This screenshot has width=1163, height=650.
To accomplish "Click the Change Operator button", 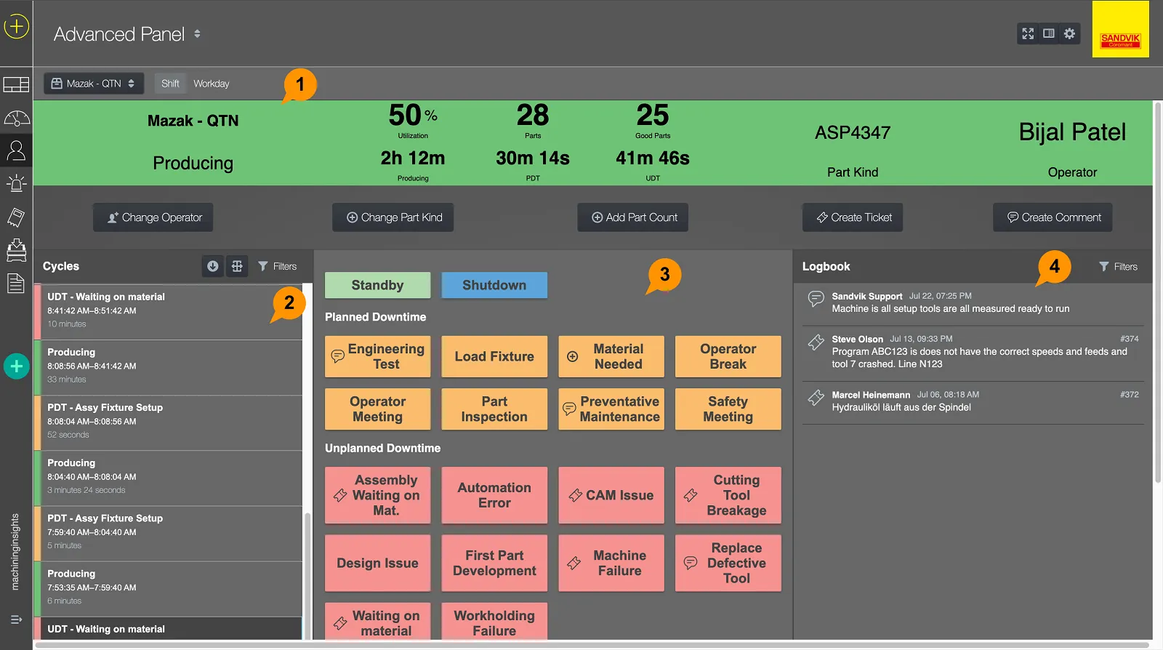I will 153,217.
